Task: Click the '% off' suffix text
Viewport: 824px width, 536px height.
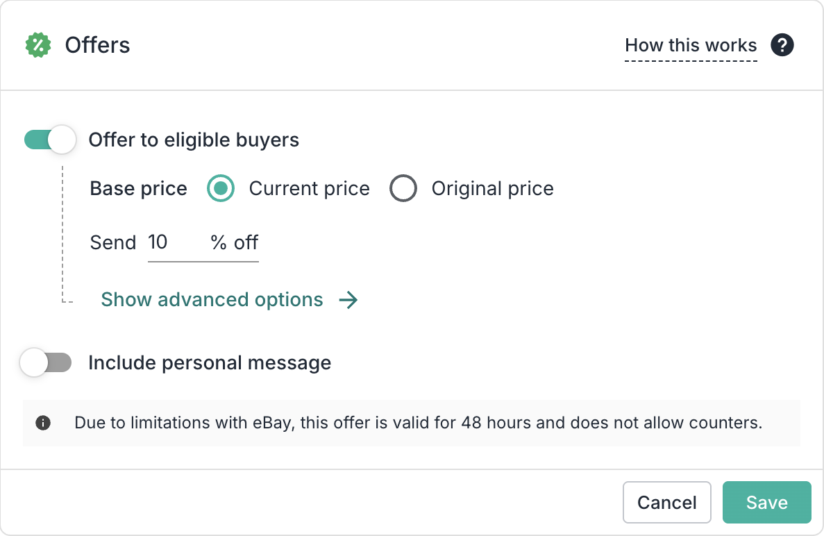Action: [235, 242]
